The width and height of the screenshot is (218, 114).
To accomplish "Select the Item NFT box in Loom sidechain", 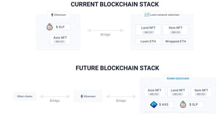I will [176, 30].
